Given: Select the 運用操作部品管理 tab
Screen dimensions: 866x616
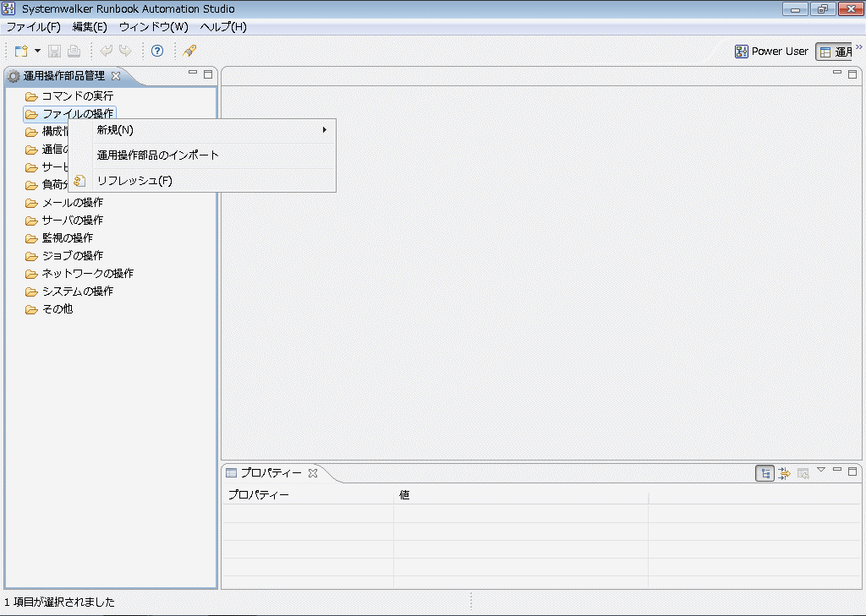Looking at the screenshot, I should coord(63,75).
